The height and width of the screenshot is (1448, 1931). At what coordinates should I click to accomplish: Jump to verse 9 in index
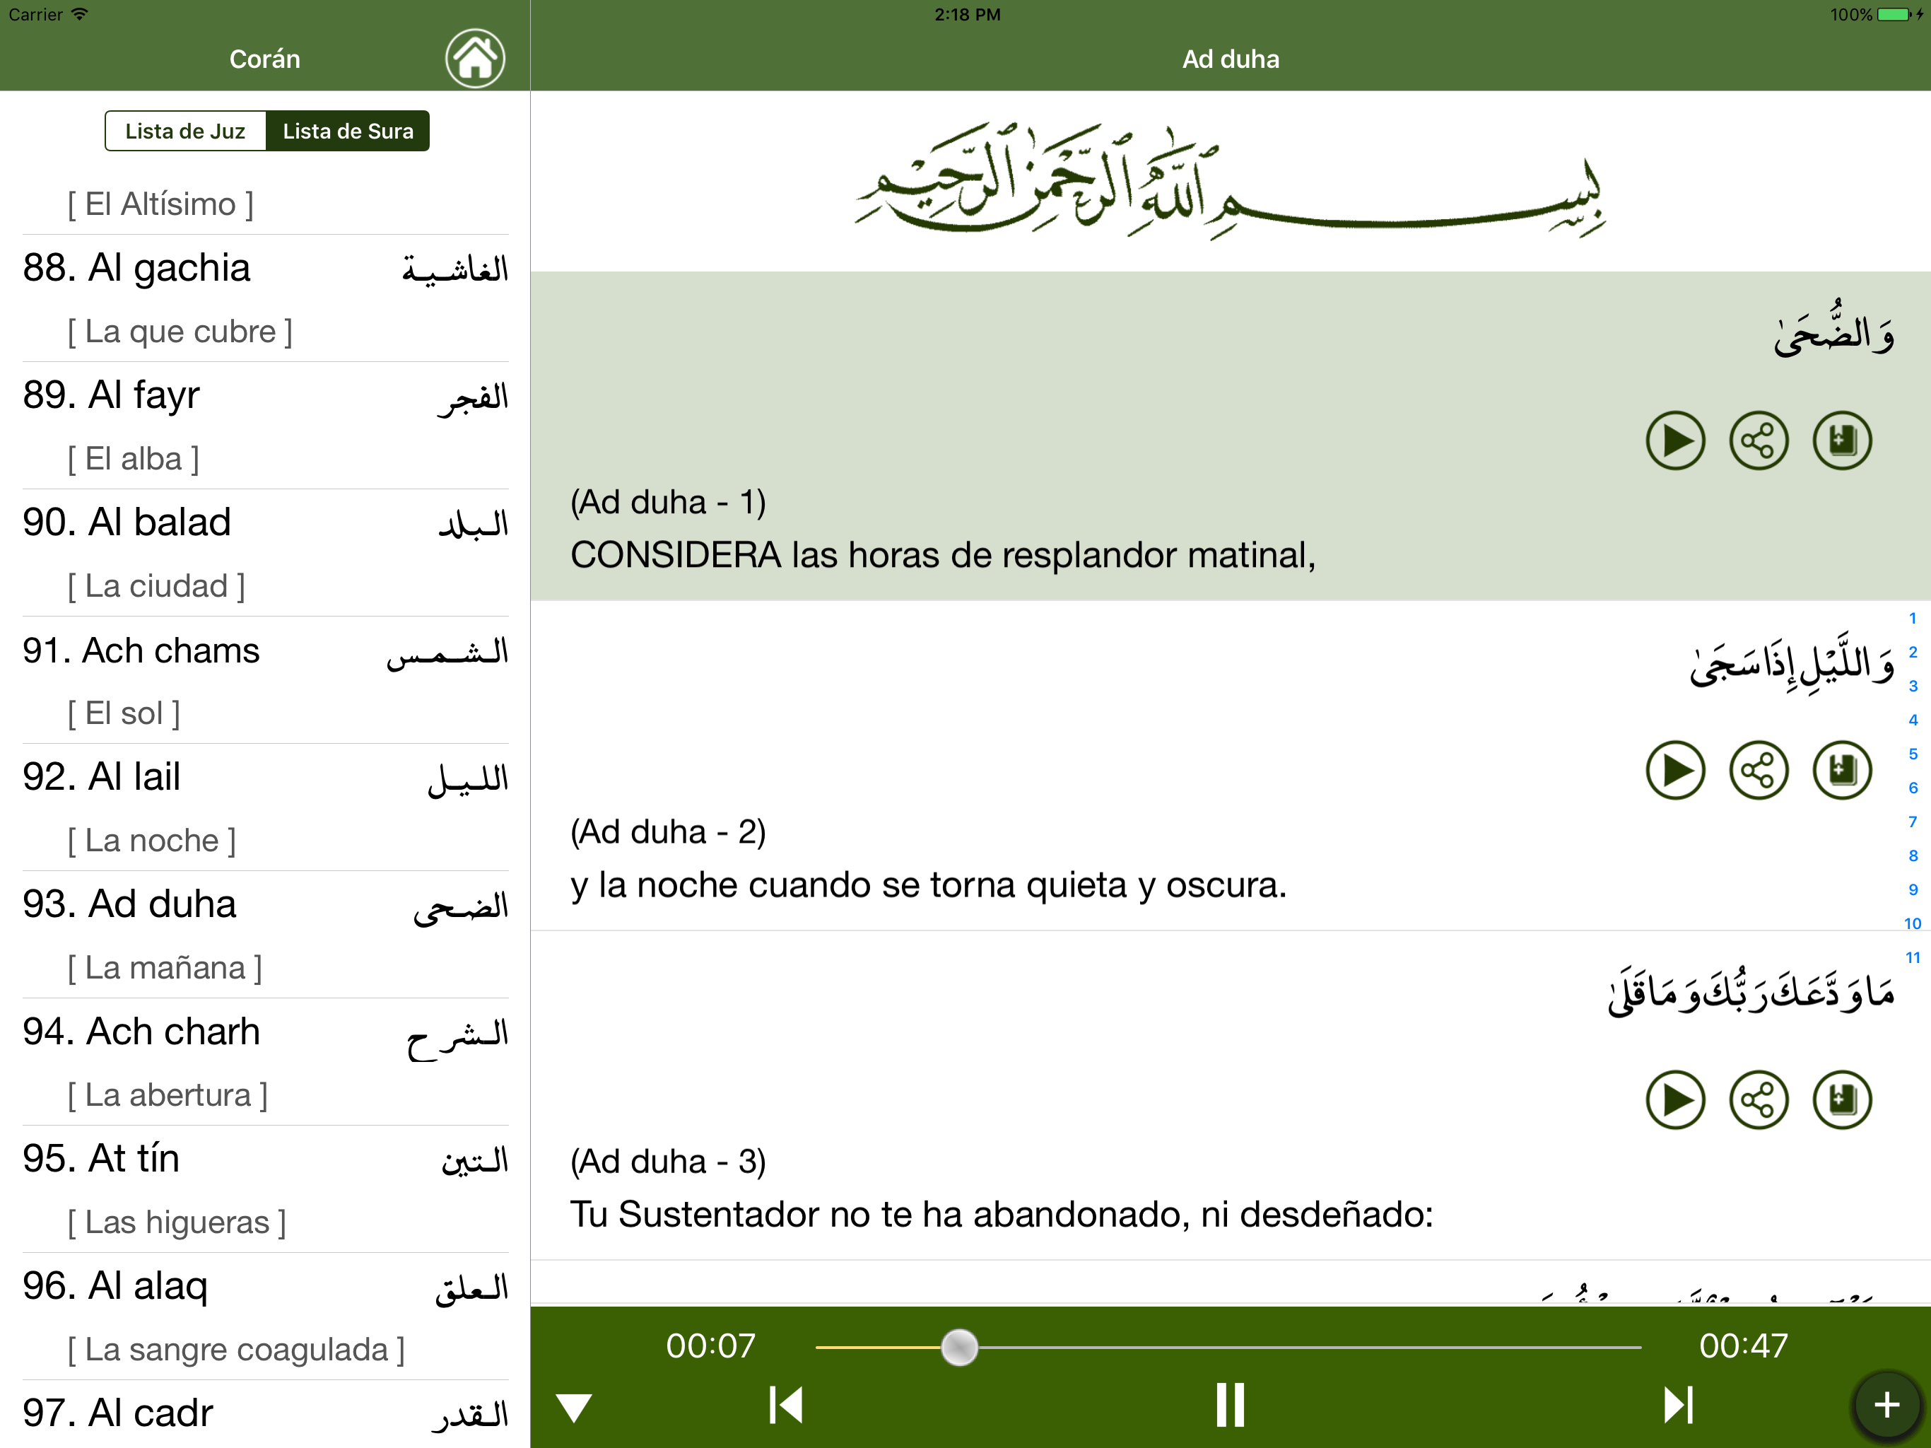(x=1913, y=890)
